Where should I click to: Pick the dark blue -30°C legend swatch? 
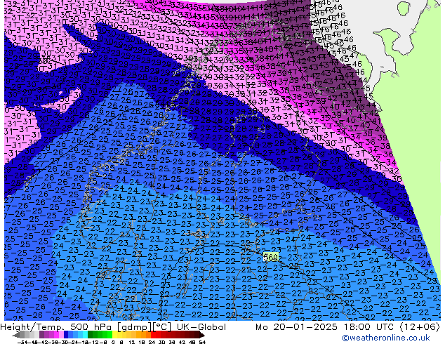(66, 335)
